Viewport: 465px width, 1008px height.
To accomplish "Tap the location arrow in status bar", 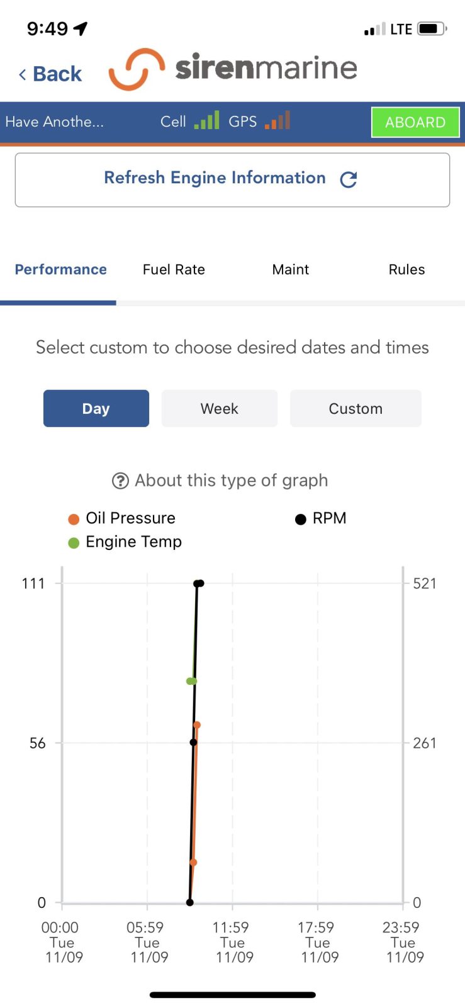I will click(x=81, y=28).
